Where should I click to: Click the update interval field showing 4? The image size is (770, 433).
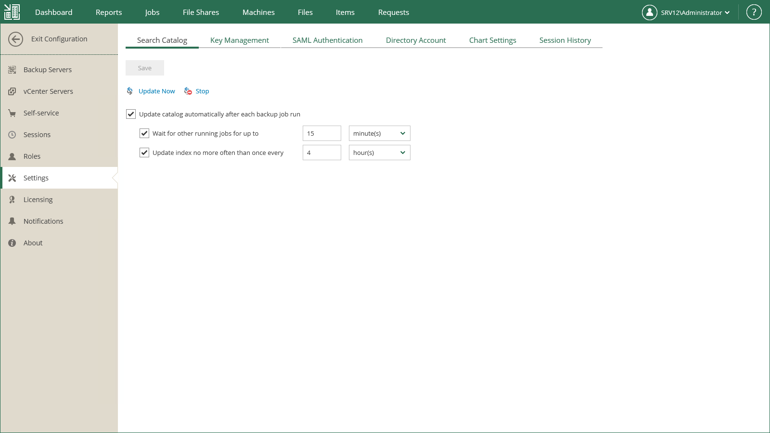point(322,153)
